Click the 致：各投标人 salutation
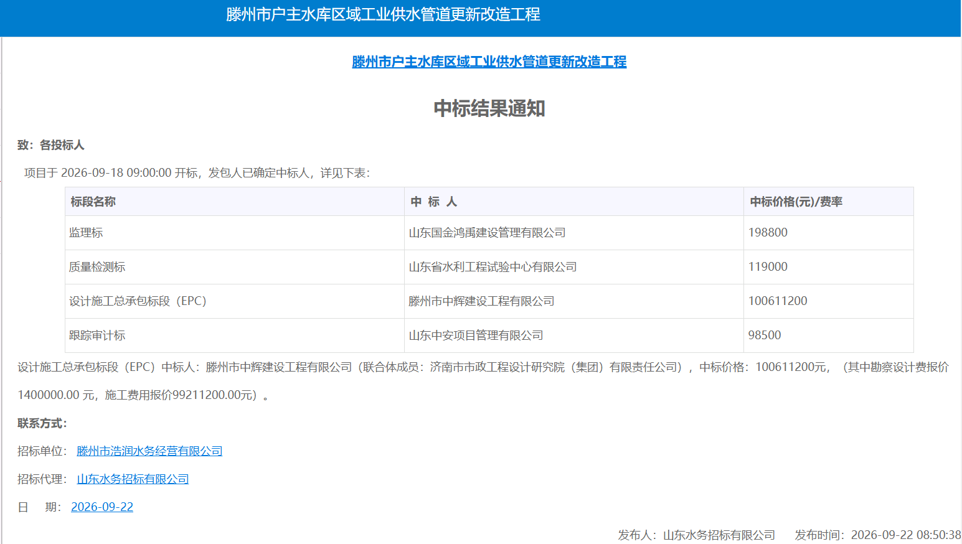This screenshot has height=544, width=962. point(51,145)
